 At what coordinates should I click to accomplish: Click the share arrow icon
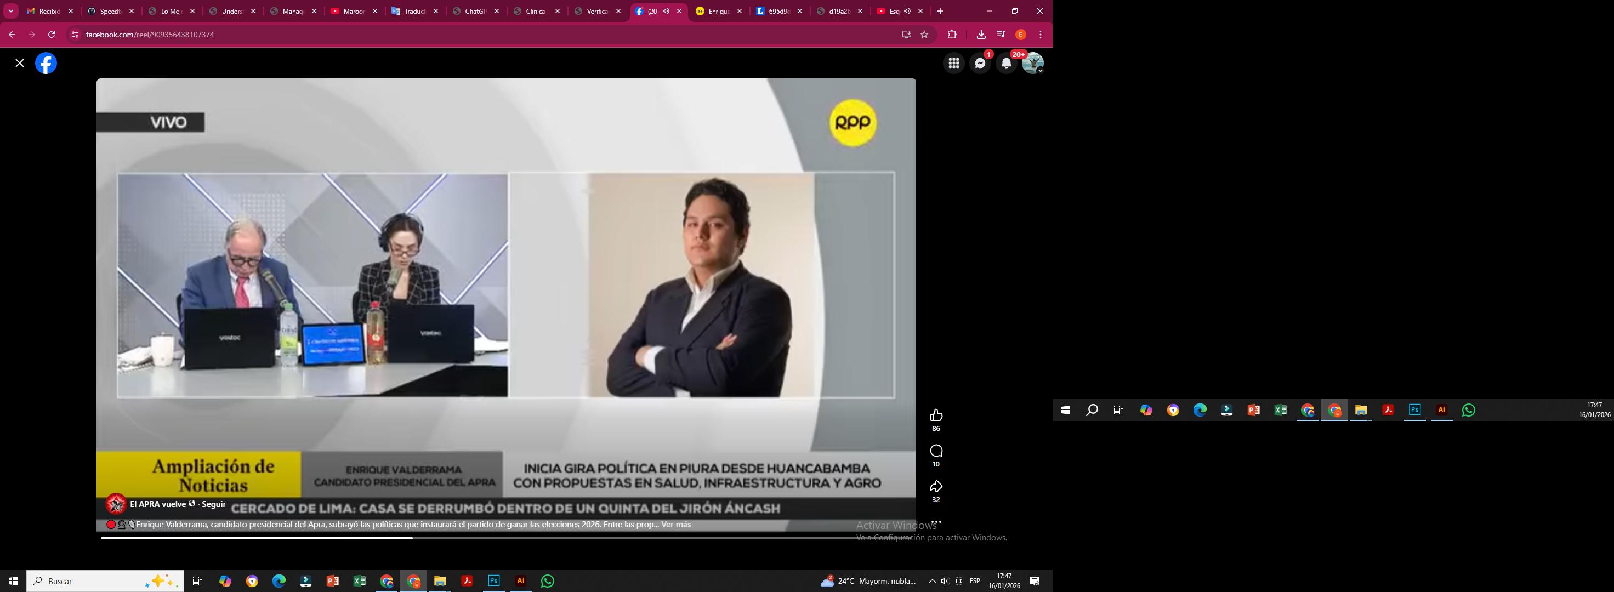click(936, 487)
